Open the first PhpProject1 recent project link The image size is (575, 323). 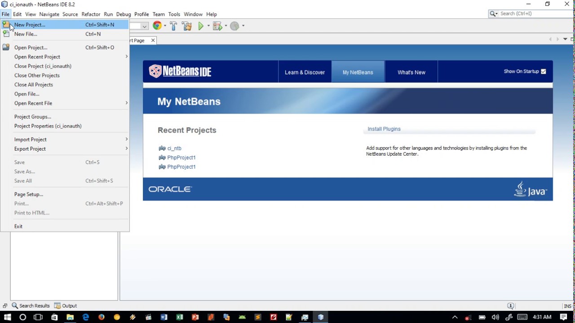(x=181, y=157)
